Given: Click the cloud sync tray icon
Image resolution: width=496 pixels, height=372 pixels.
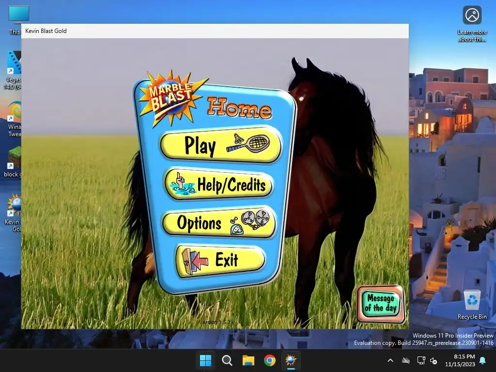Looking at the screenshot, I should click(x=406, y=360).
